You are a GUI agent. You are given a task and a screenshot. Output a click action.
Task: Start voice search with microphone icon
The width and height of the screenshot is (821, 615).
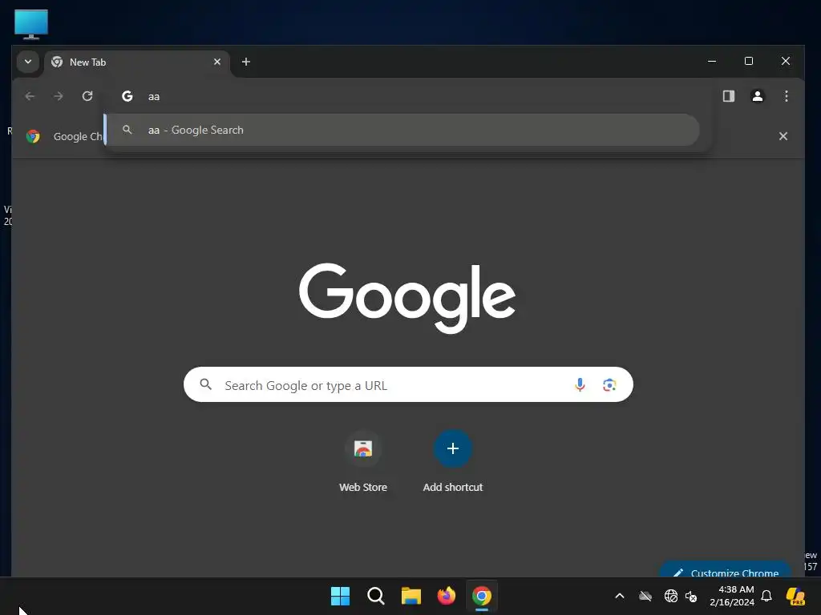[580, 385]
